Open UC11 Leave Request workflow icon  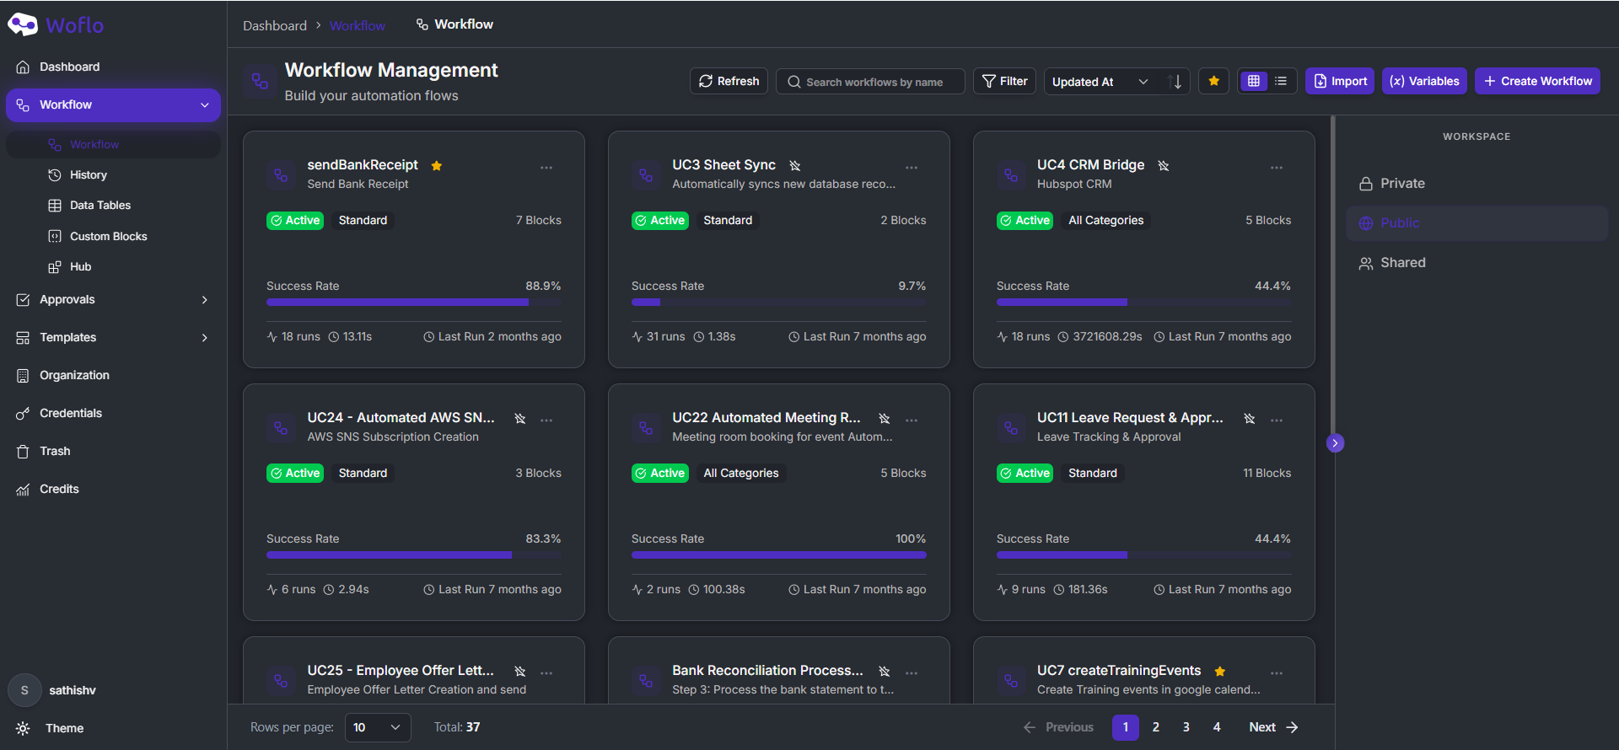click(x=1011, y=427)
